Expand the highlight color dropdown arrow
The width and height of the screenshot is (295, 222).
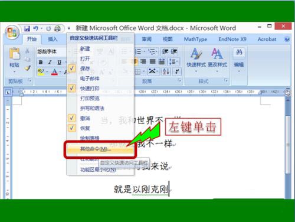point(47,72)
